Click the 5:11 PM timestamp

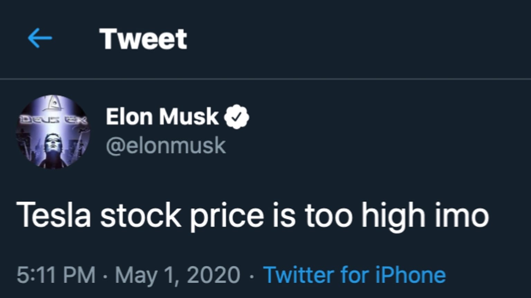56,275
